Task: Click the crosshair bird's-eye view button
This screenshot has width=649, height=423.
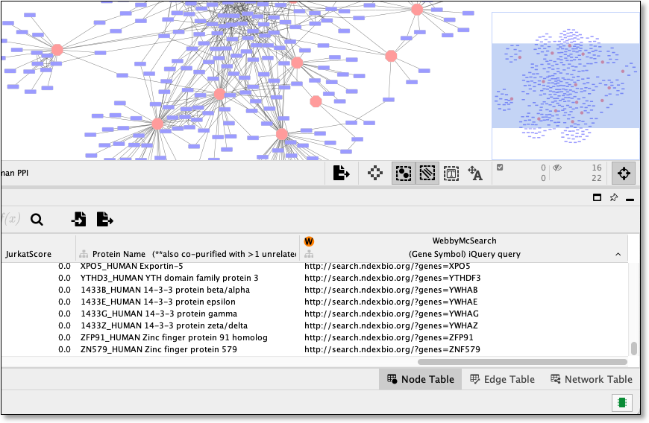Action: [x=624, y=173]
